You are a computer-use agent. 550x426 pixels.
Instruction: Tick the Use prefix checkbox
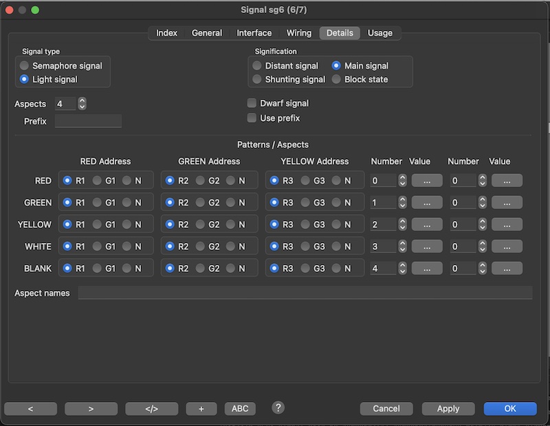pos(252,118)
